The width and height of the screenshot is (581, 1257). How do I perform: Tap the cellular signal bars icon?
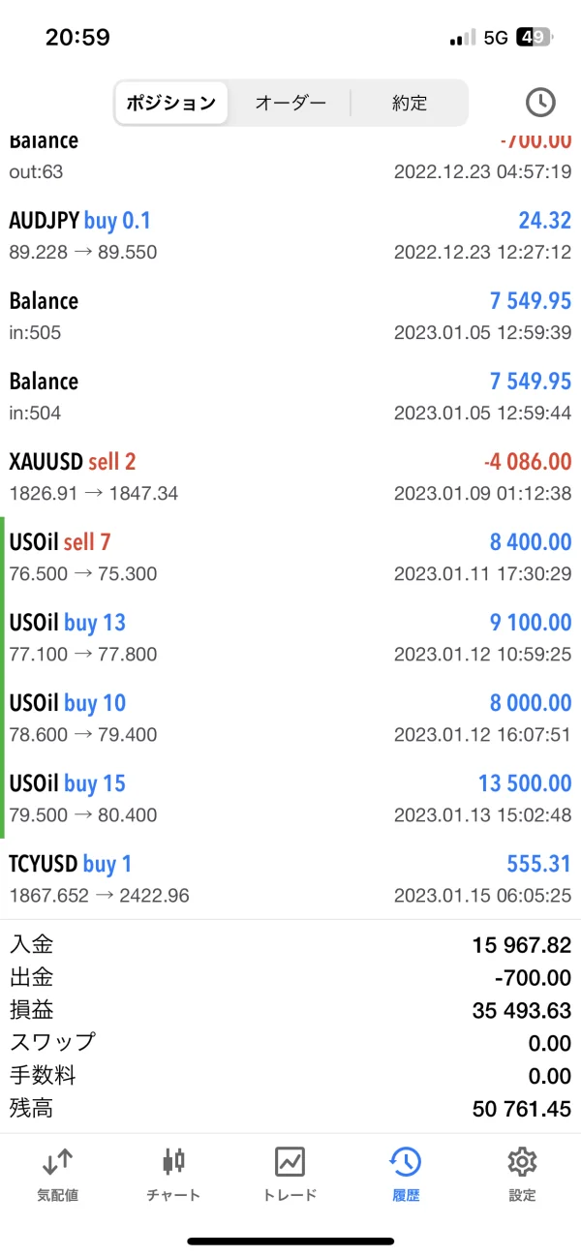click(463, 38)
